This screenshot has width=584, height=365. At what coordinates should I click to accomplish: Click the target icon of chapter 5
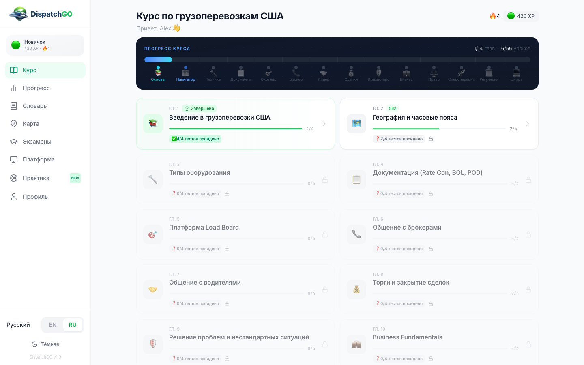[153, 234]
